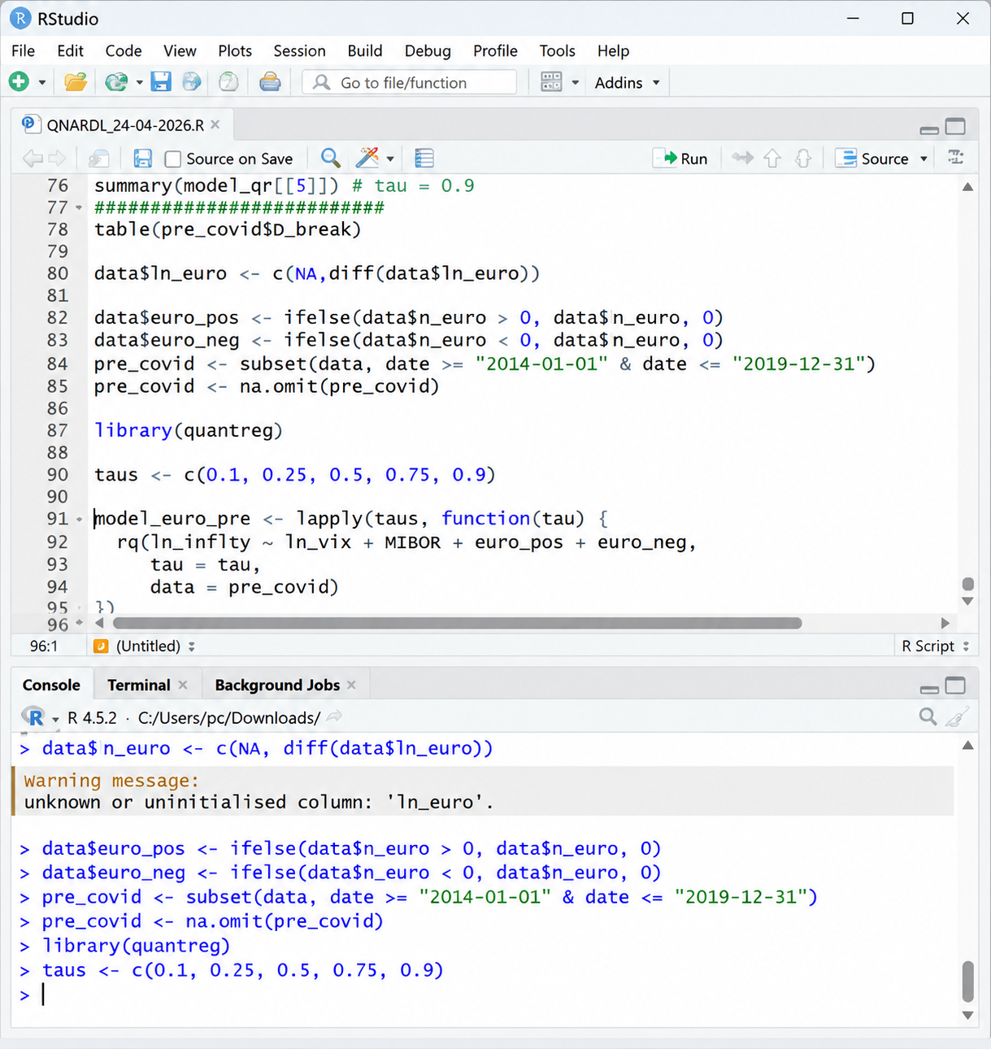This screenshot has width=991, height=1049.
Task: Maximize the console pane
Action: [956, 686]
